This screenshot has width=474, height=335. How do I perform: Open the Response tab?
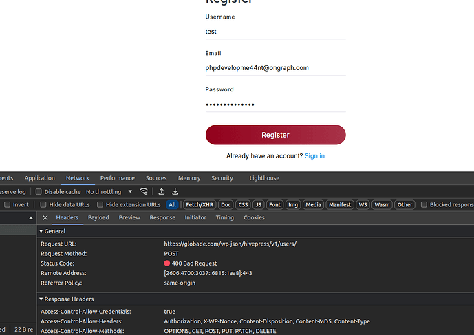click(x=162, y=218)
